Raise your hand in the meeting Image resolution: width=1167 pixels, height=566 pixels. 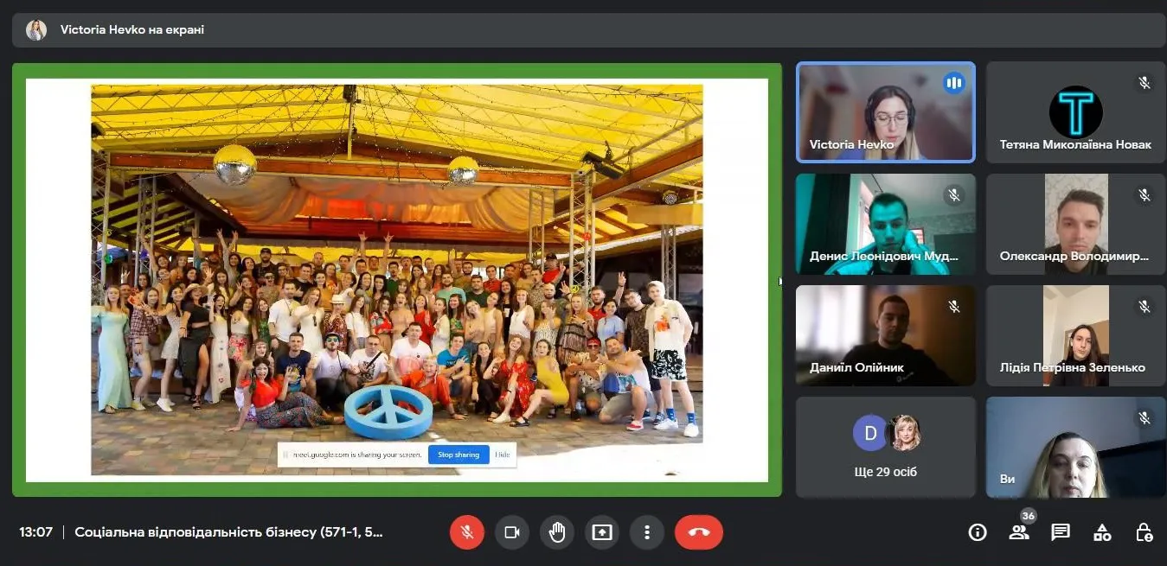coord(556,532)
